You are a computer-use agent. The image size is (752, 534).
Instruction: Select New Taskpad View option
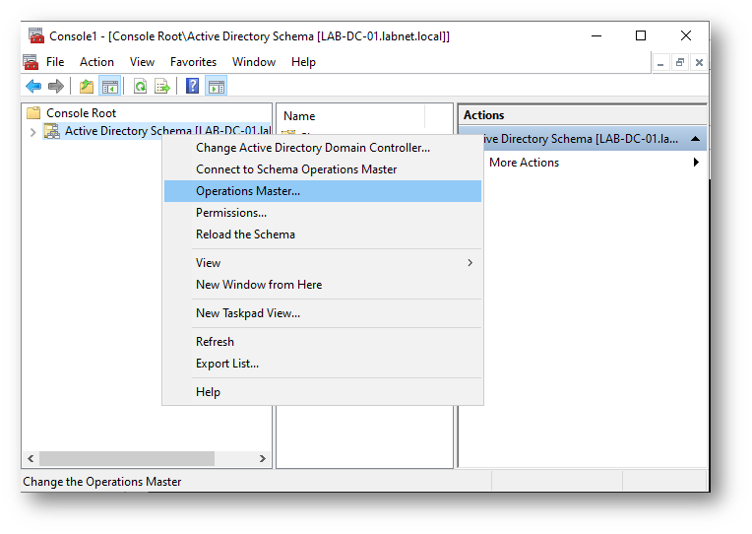(323, 313)
